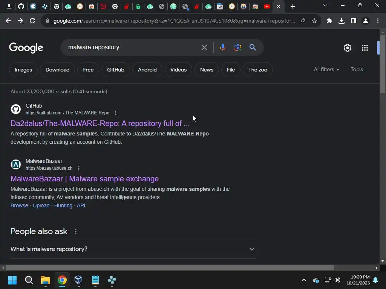The width and height of the screenshot is (386, 289).
Task: Start a search by voice
Action: tap(222, 47)
